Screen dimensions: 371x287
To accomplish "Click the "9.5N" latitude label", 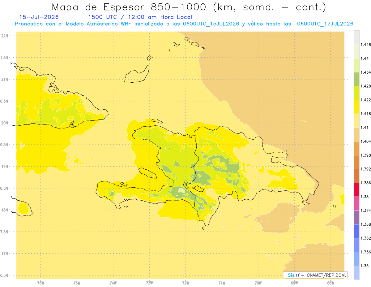I will [4, 145].
